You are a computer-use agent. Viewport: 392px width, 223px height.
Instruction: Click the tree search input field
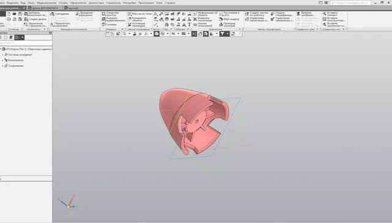26,43
